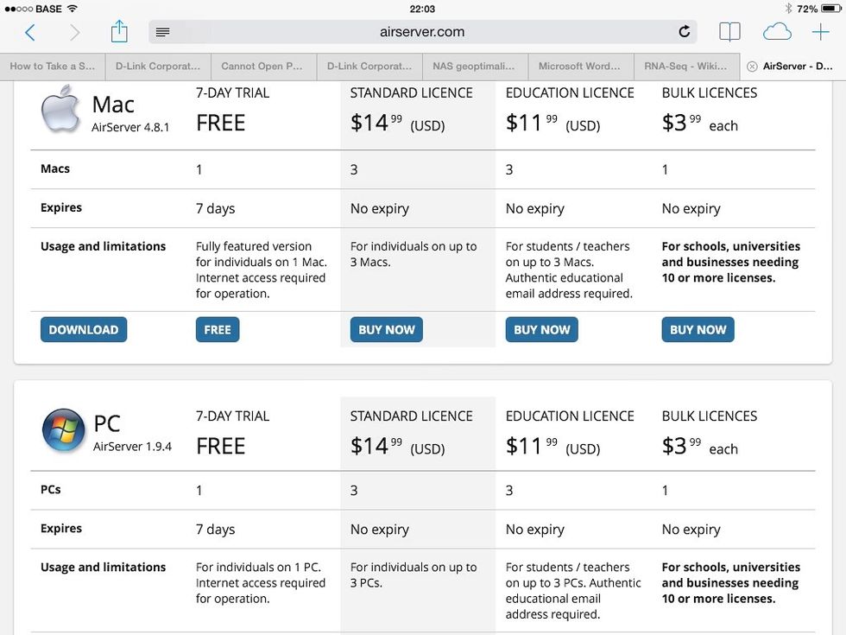Click the Mac DOWNLOAD button
The width and height of the screenshot is (846, 635).
click(x=84, y=329)
